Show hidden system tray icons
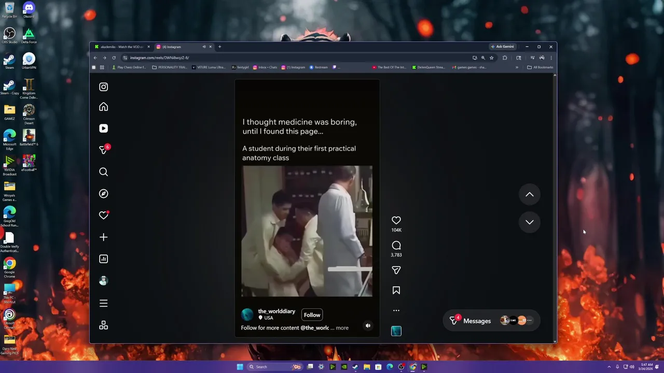664x373 pixels. [610, 367]
